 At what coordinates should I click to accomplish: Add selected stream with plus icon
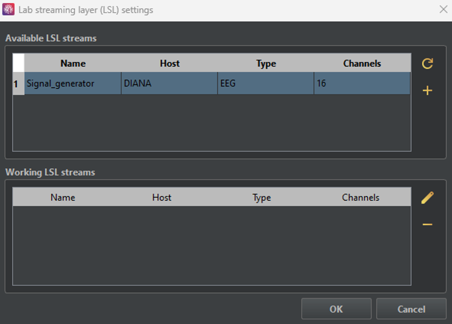click(x=428, y=91)
